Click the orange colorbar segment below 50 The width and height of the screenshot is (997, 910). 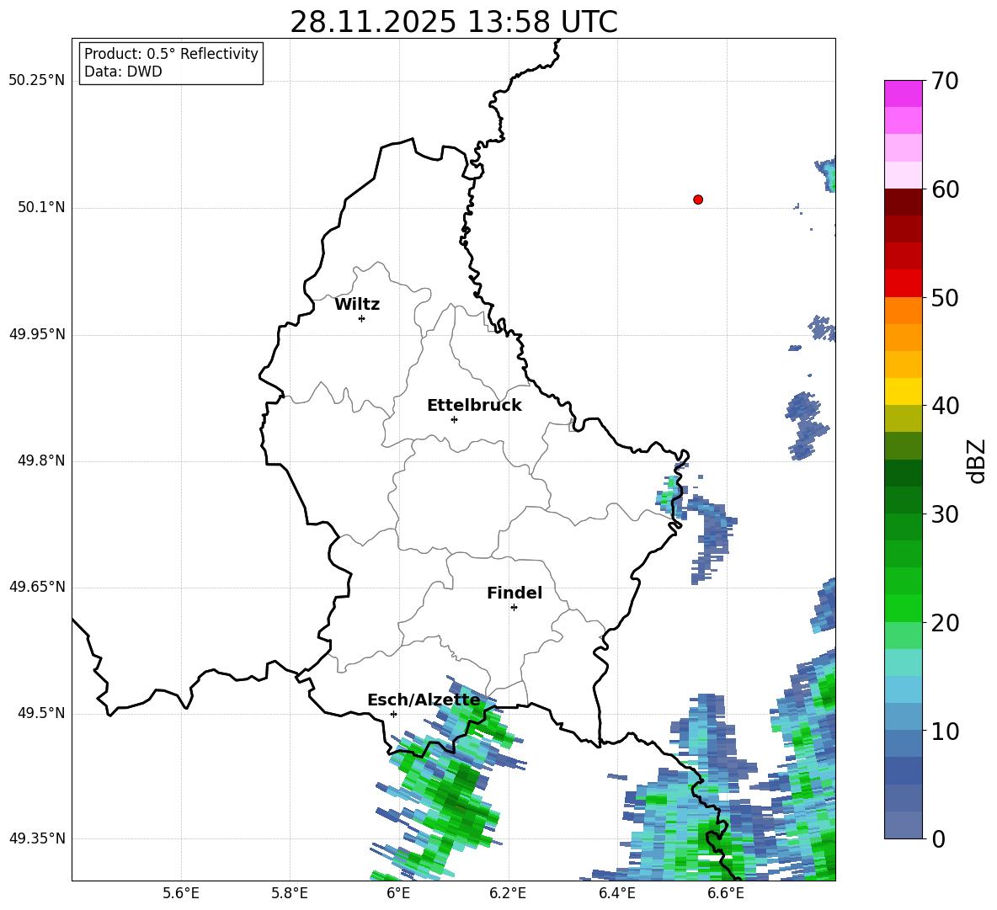pyautogui.click(x=903, y=311)
